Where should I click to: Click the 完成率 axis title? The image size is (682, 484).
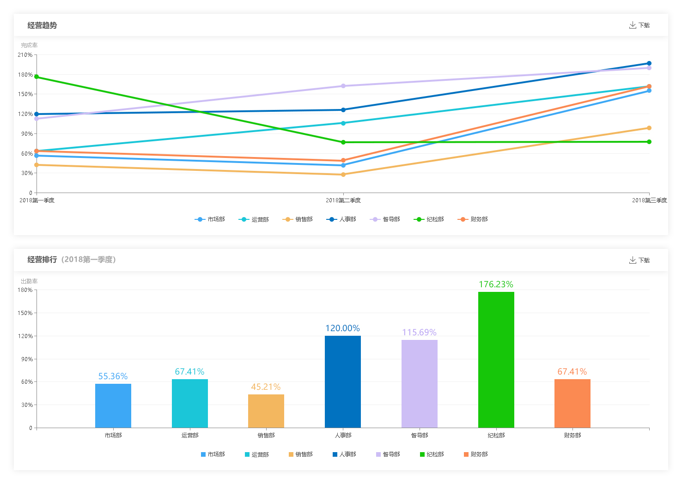(x=29, y=45)
